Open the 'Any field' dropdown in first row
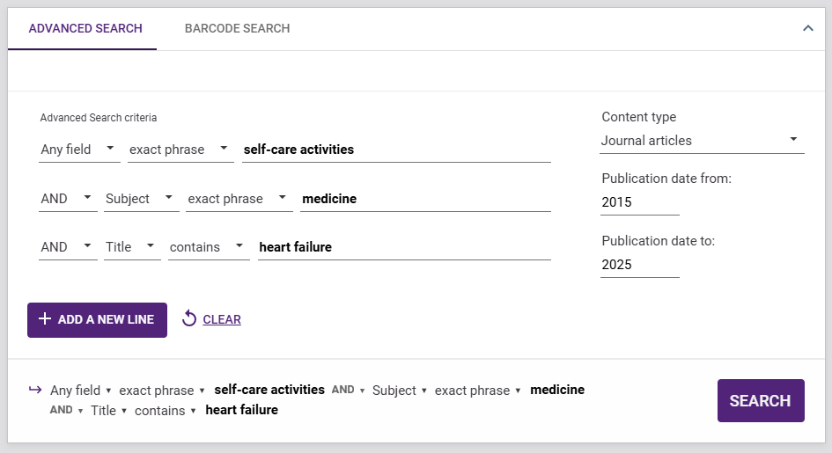The image size is (832, 453). (x=79, y=150)
